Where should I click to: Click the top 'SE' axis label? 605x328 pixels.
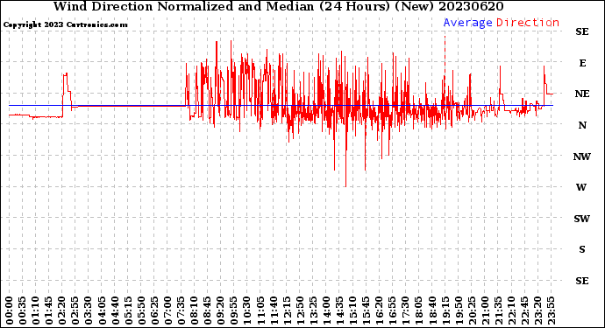(582, 31)
